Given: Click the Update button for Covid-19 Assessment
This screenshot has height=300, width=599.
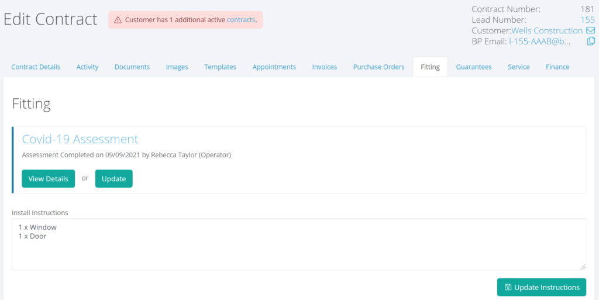Looking at the screenshot, I should pyautogui.click(x=113, y=179).
